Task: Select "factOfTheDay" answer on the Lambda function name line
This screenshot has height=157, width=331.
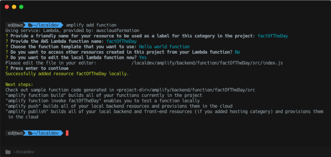Action: coord(122,41)
